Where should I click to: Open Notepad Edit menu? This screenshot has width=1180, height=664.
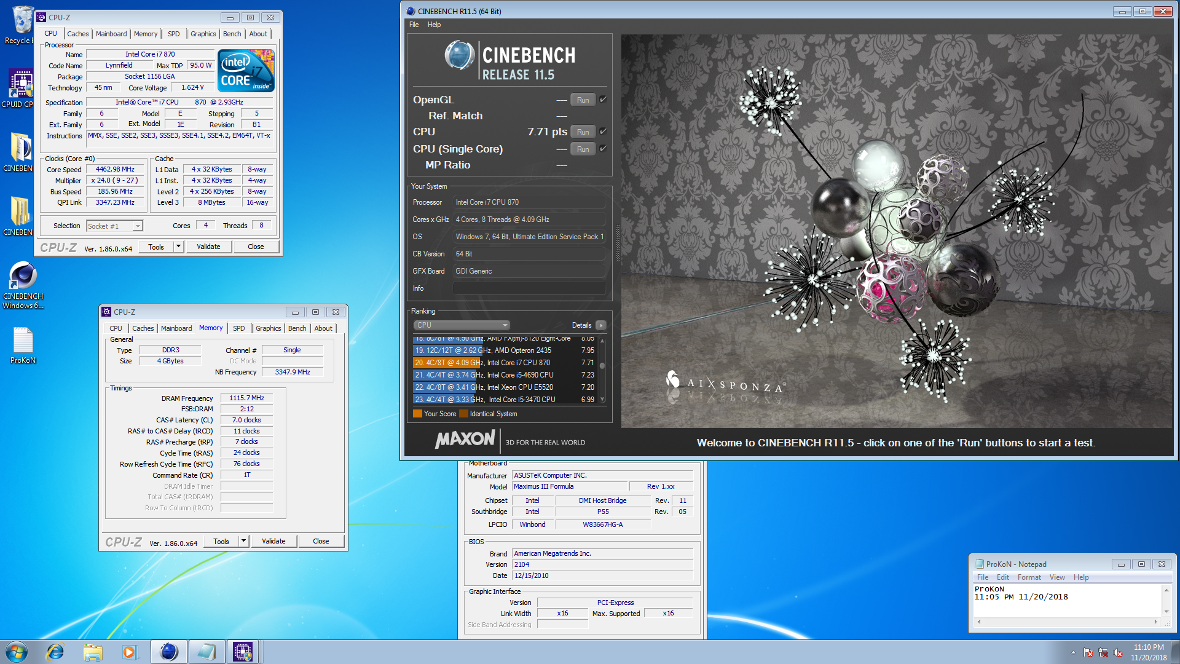1002,577
